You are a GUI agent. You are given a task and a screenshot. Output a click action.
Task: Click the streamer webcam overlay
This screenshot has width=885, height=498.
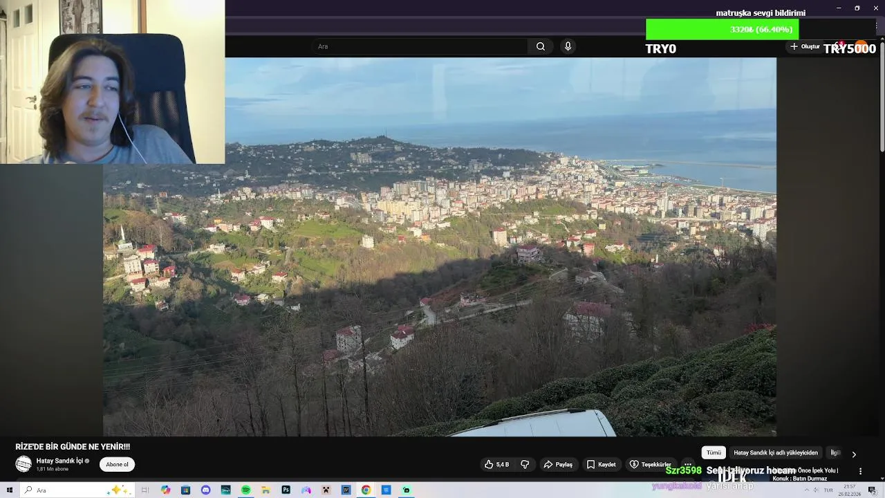[x=112, y=82]
